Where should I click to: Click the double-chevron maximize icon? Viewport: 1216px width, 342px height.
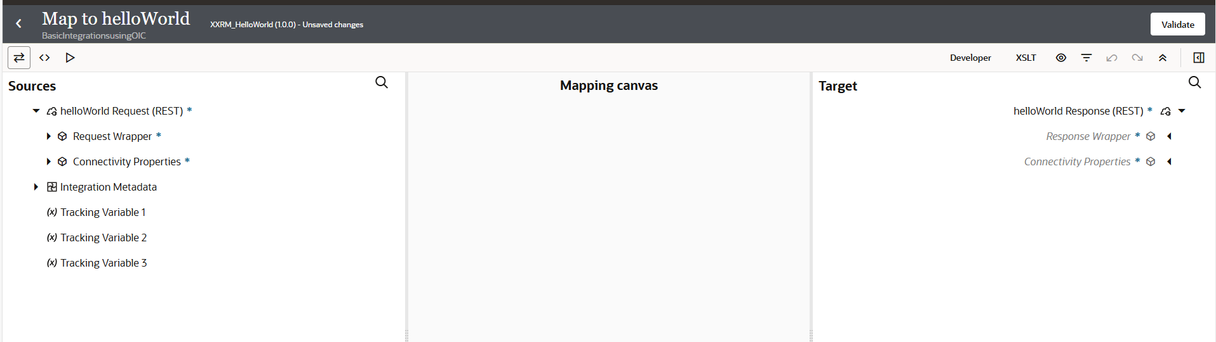[1163, 58]
